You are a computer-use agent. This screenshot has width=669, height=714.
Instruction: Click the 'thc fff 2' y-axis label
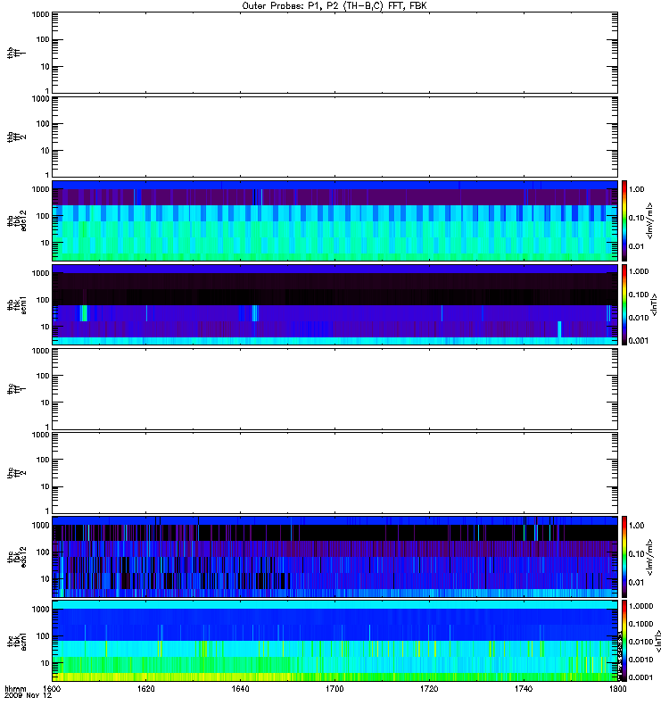17,473
